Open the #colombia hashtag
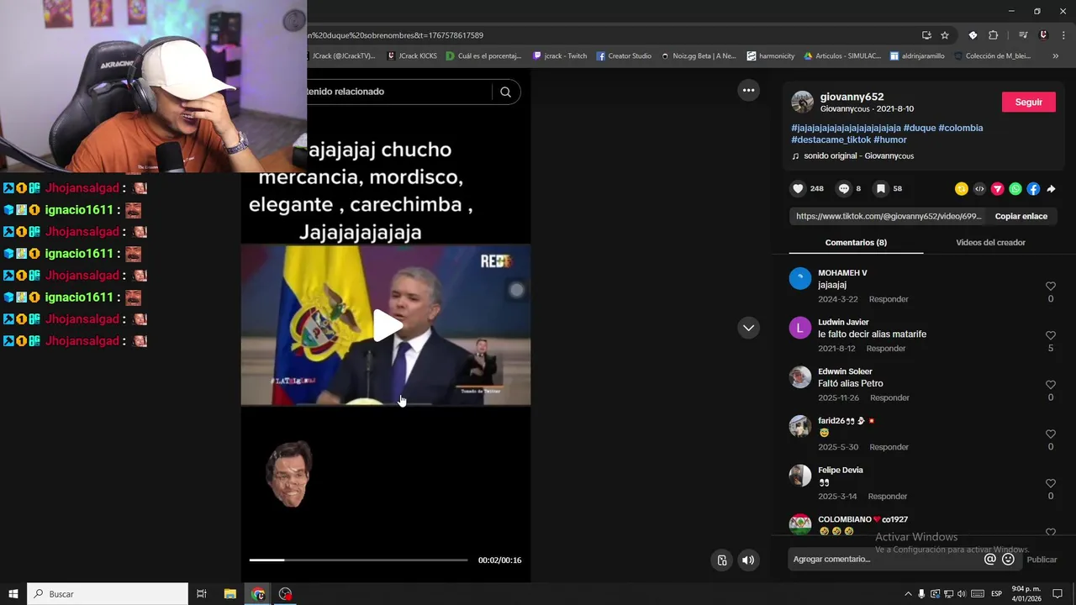Viewport: 1076px width, 605px height. point(961,128)
